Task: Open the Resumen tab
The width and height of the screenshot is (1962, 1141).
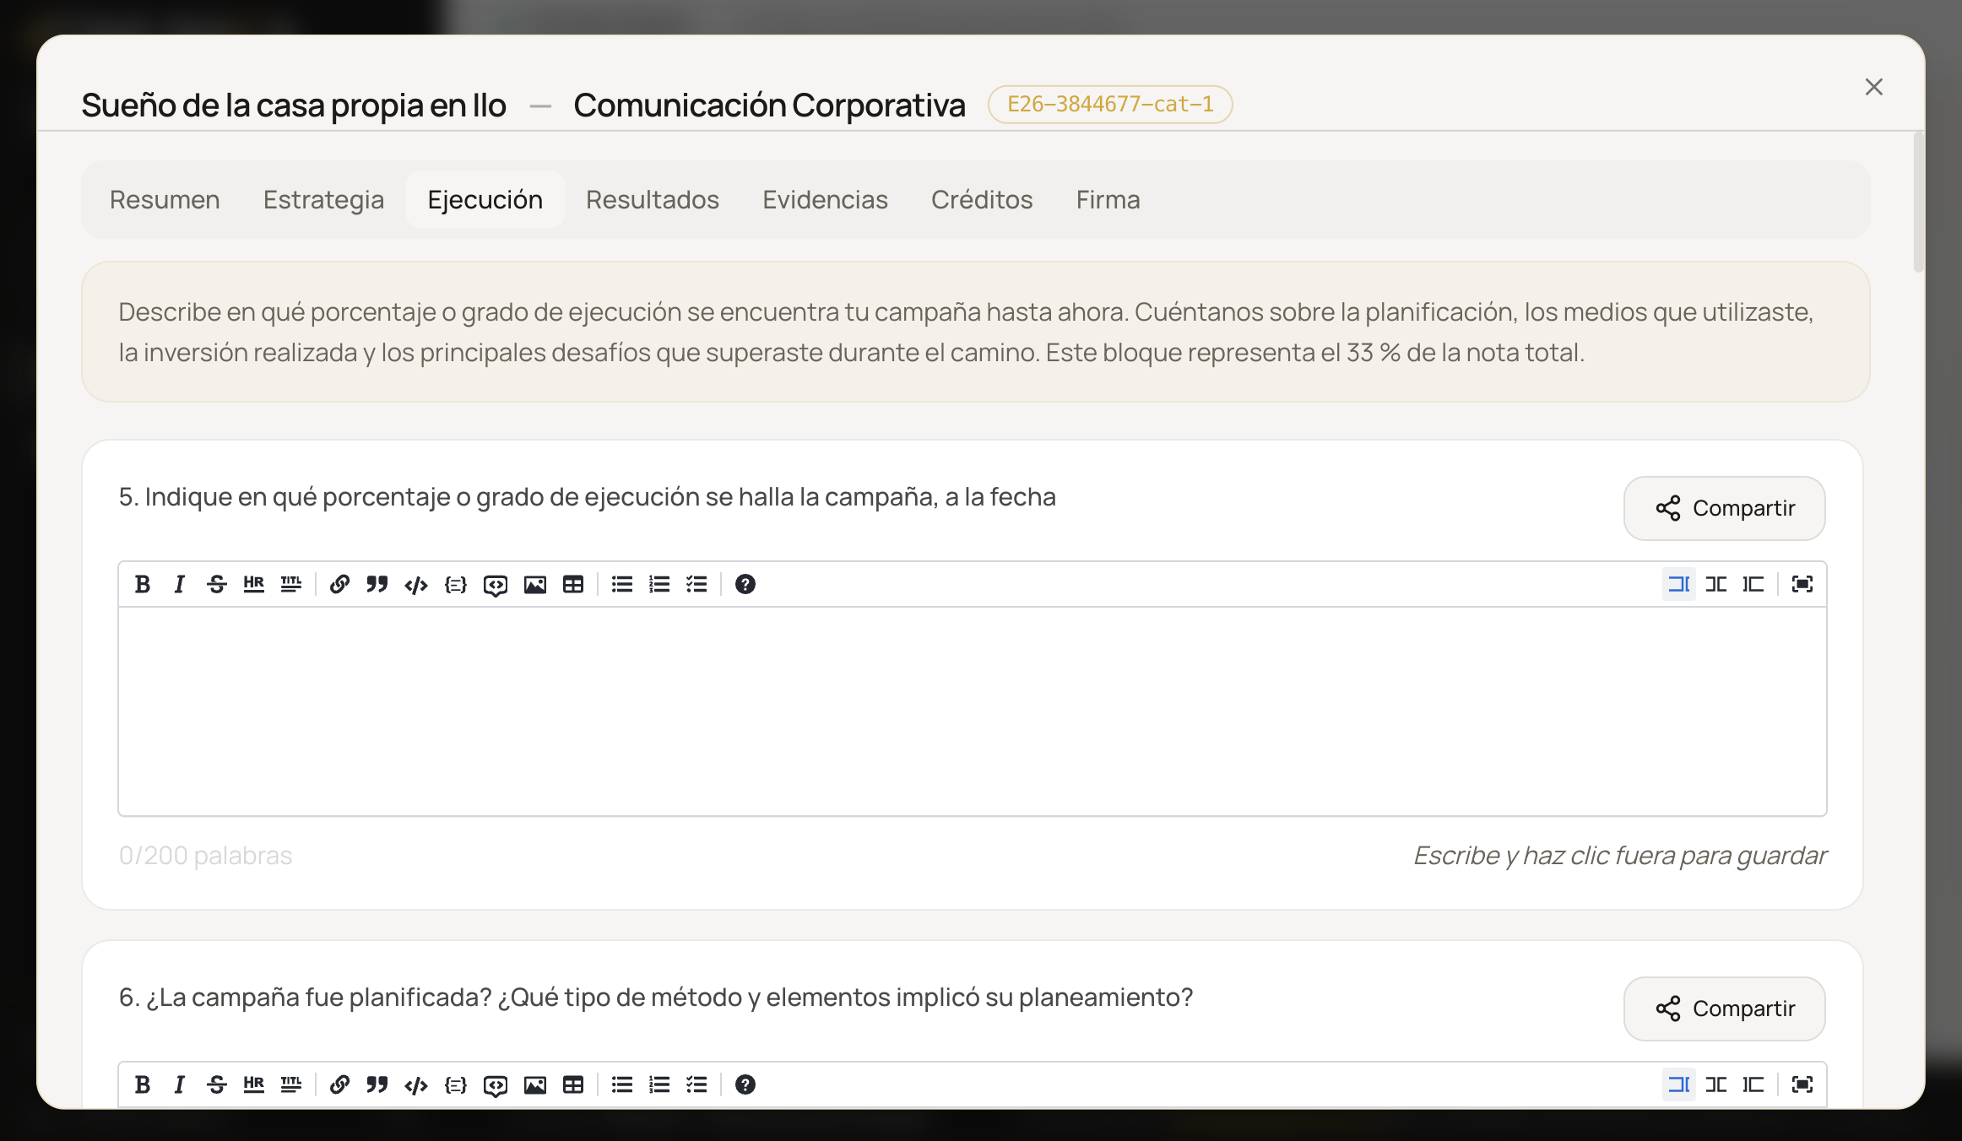Action: coord(165,199)
